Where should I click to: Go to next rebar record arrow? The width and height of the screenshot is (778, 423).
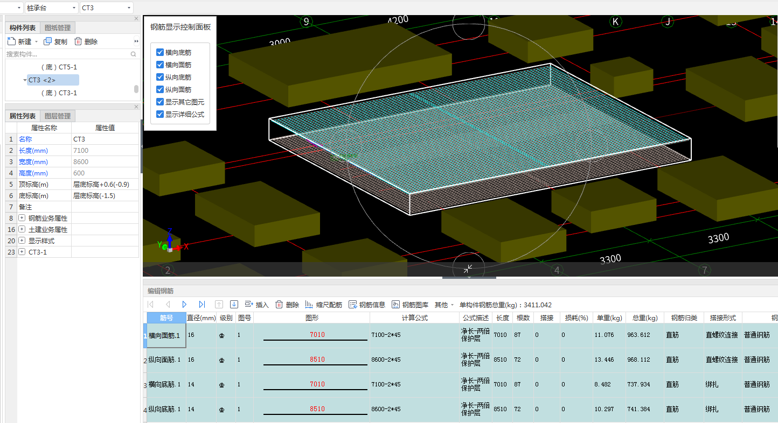tap(184, 305)
